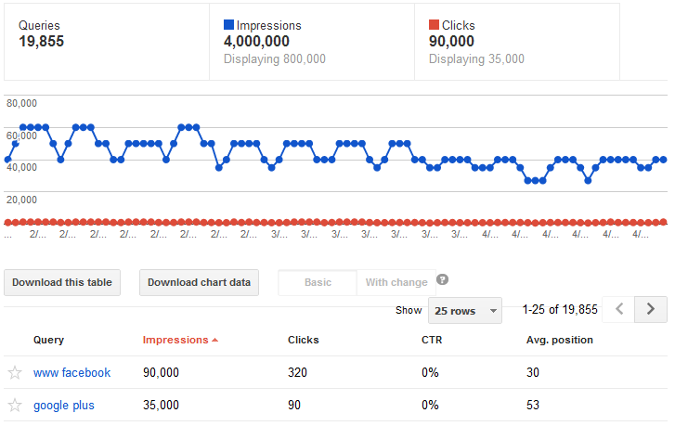The height and width of the screenshot is (426, 675).
Task: Switch to the Basic view tab
Action: (x=318, y=282)
